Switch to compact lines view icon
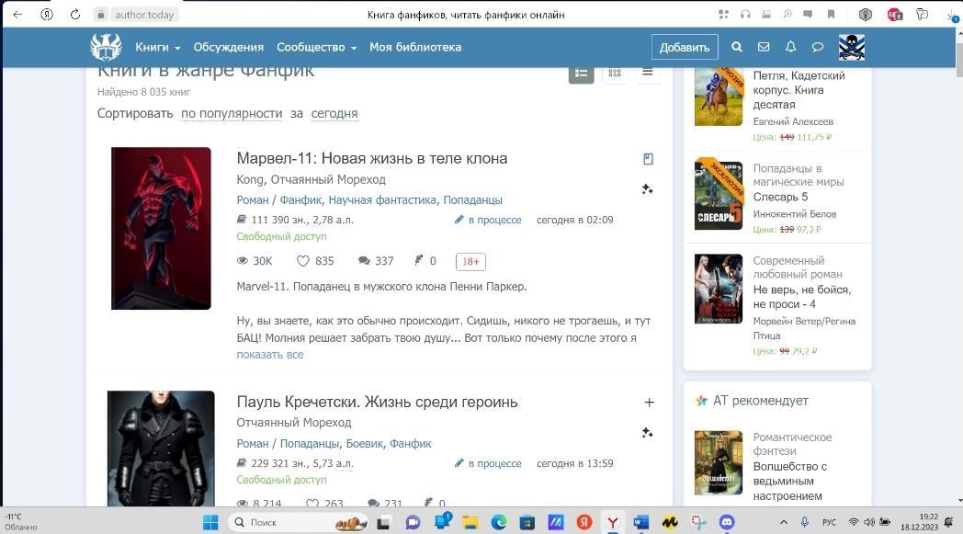The height and width of the screenshot is (534, 963). click(647, 73)
